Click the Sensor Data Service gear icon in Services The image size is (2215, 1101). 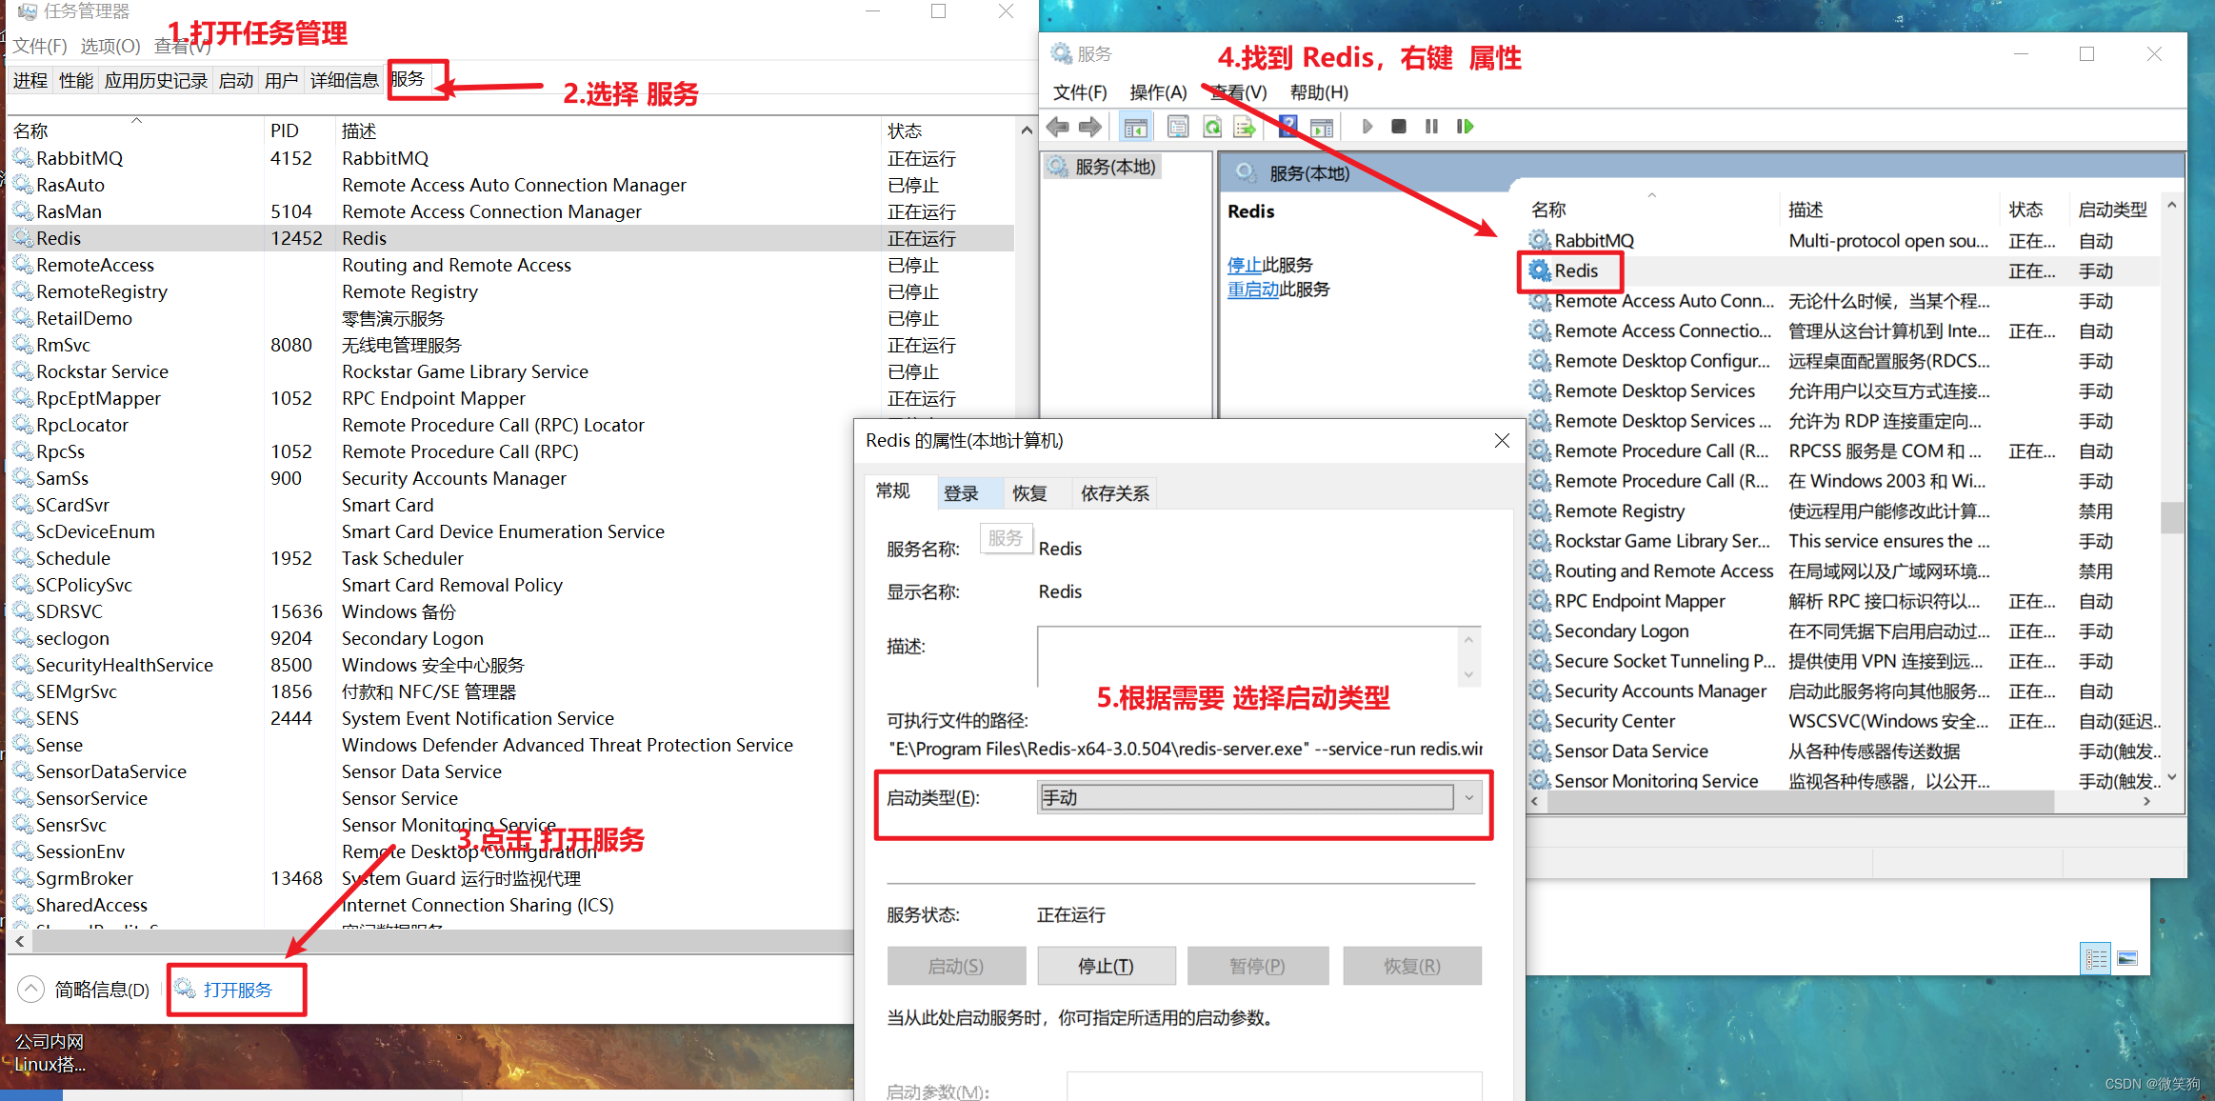coord(1539,751)
